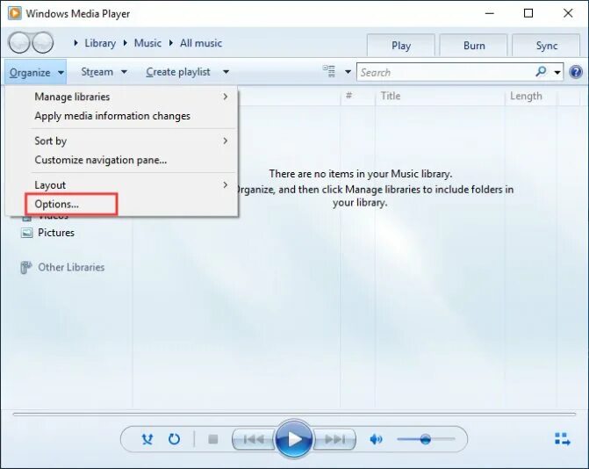Screen dimensions: 589x469
Task: Switch to Now Playing mode
Action: point(563,439)
